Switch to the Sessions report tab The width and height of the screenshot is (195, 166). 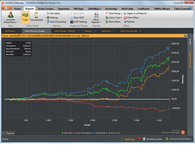click(x=106, y=31)
